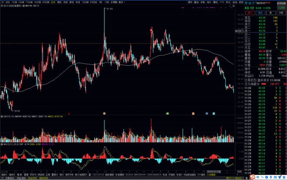
Task: Expand the 更多 periods menu
Action: click(x=121, y=2)
